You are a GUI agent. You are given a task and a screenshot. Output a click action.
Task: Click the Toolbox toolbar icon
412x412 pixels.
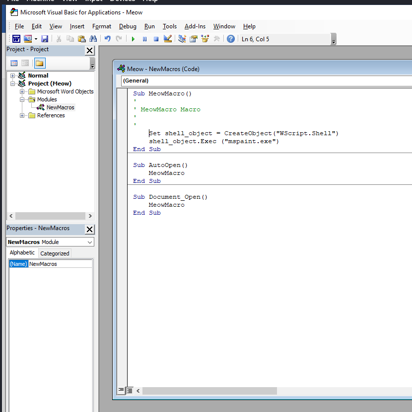(216, 39)
